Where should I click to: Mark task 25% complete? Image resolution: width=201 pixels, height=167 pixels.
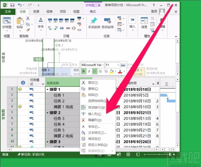(x=56, y=21)
